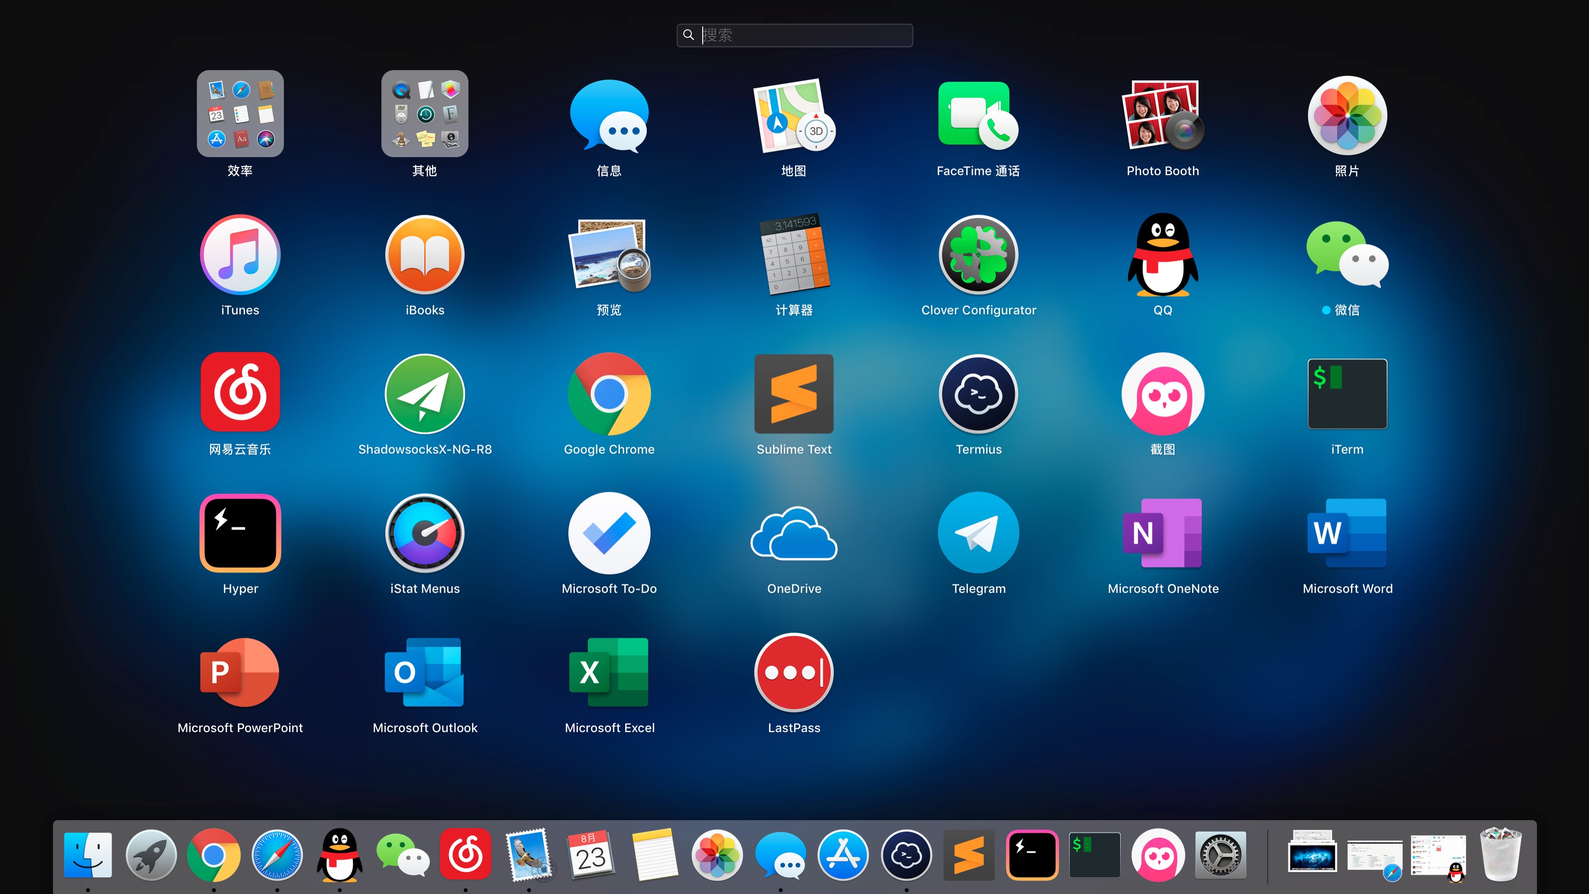Screen dimensions: 1589x894
Task: Click the magnifier icon in search field
Action: (x=689, y=35)
